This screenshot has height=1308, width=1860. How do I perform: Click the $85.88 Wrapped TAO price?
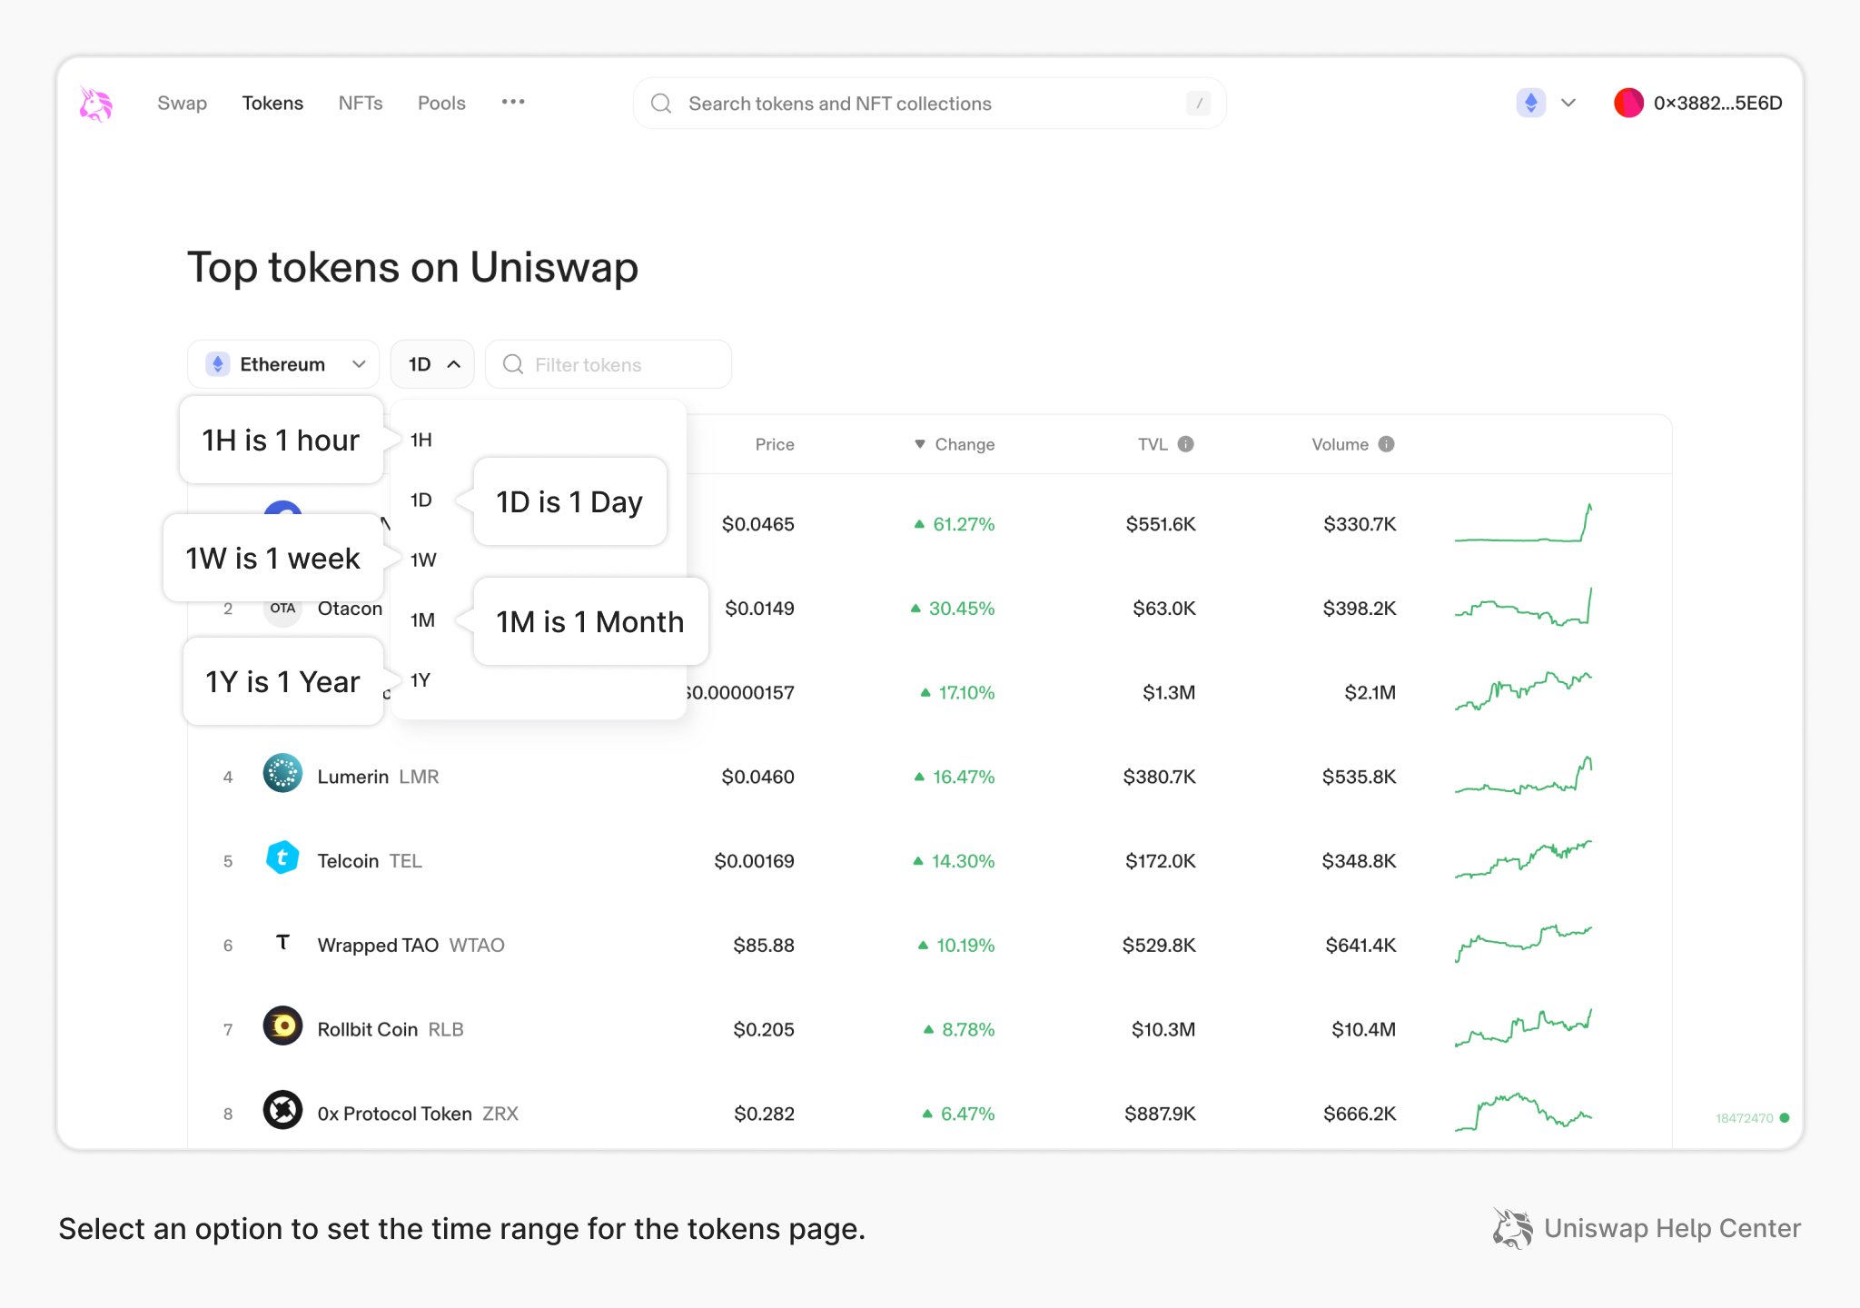tap(764, 946)
